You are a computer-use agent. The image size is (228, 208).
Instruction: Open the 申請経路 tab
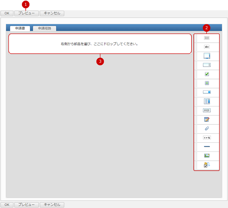(44, 28)
